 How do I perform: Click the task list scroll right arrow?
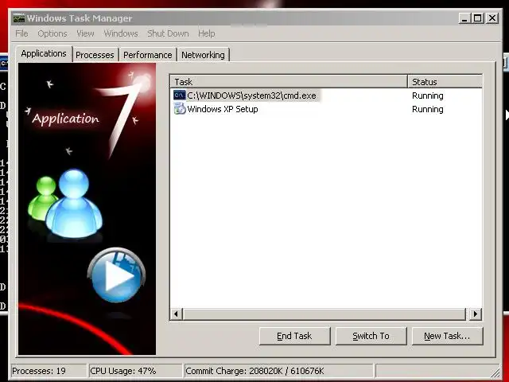(x=476, y=314)
